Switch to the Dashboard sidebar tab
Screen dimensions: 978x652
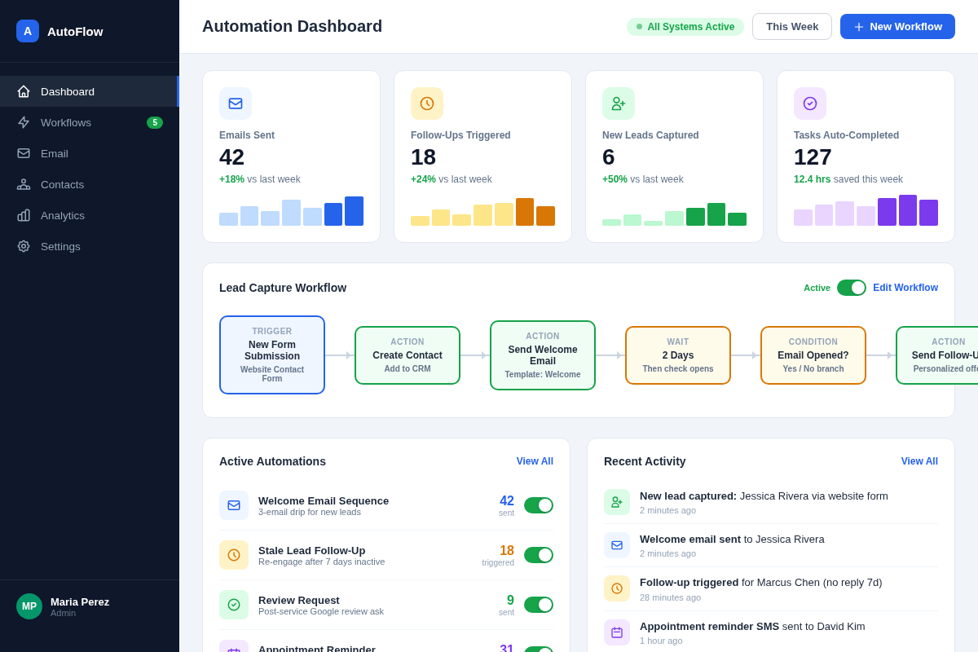coord(67,91)
